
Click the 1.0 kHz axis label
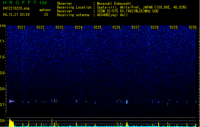click(x=3, y=57)
